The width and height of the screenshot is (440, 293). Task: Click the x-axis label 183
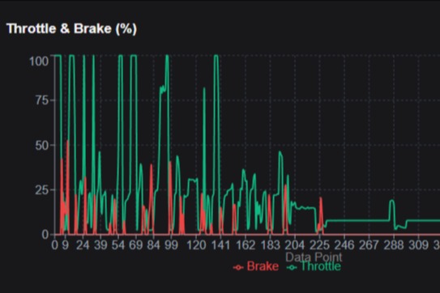[x=270, y=245]
